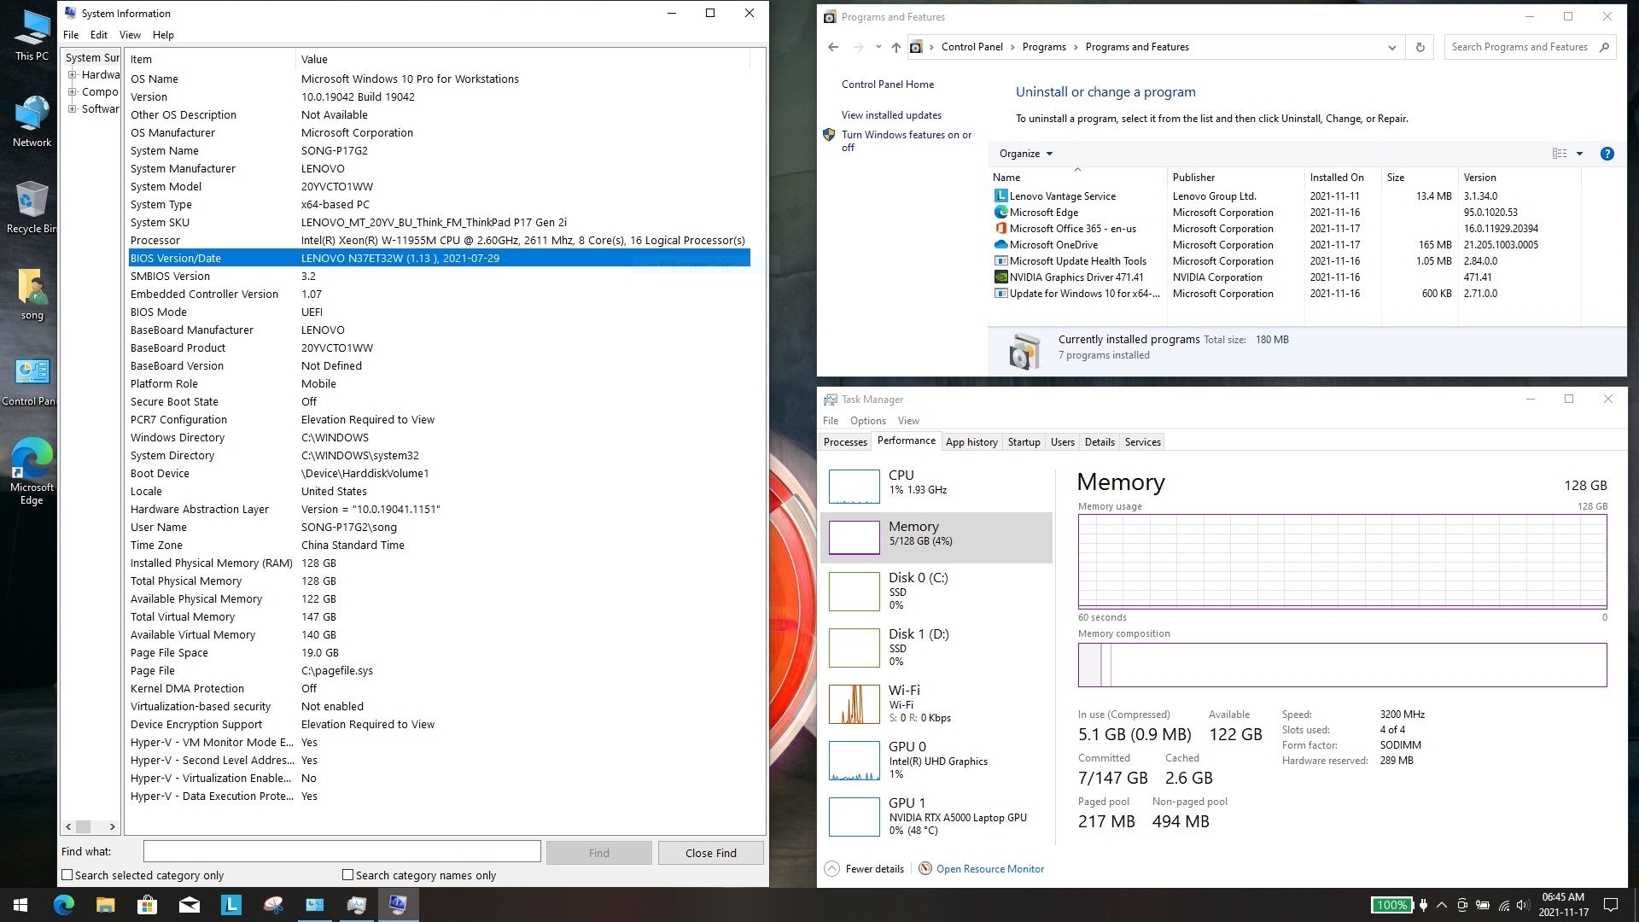Open Mail app from the taskbar
This screenshot has height=922, width=1639.
(x=190, y=905)
